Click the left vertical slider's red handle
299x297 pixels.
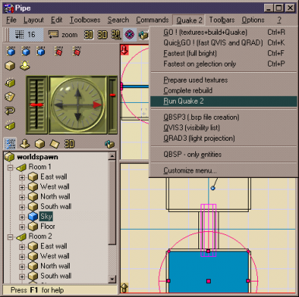37,104
